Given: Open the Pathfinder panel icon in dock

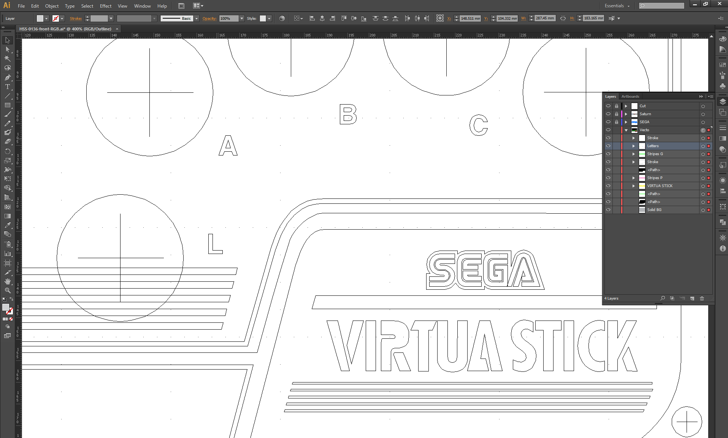Looking at the screenshot, I should click(x=723, y=222).
